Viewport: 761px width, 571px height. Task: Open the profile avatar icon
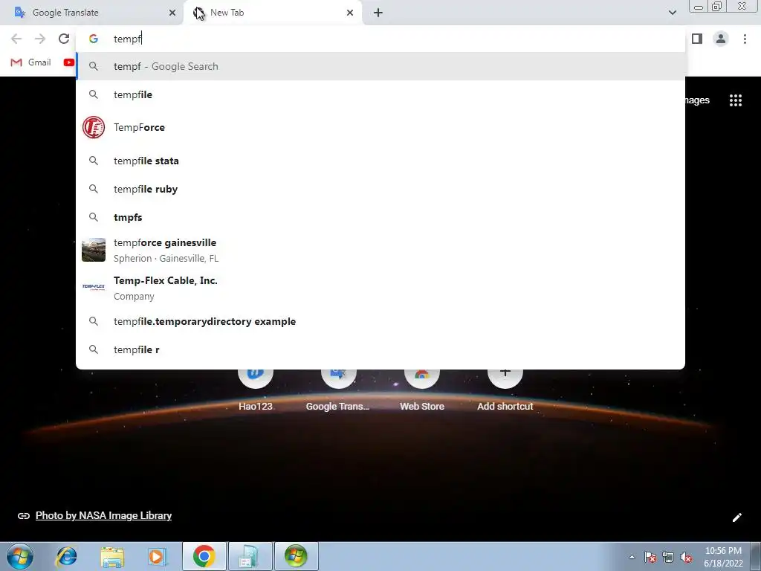[721, 39]
